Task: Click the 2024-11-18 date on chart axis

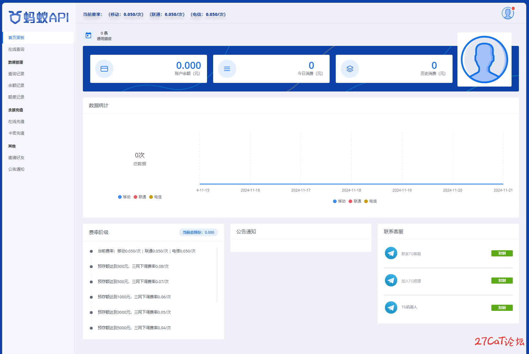Action: tap(351, 190)
